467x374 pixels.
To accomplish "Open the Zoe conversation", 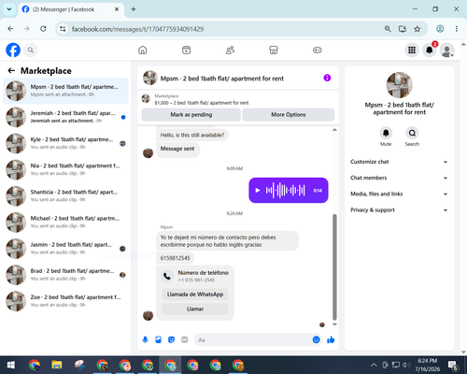I will (65, 301).
